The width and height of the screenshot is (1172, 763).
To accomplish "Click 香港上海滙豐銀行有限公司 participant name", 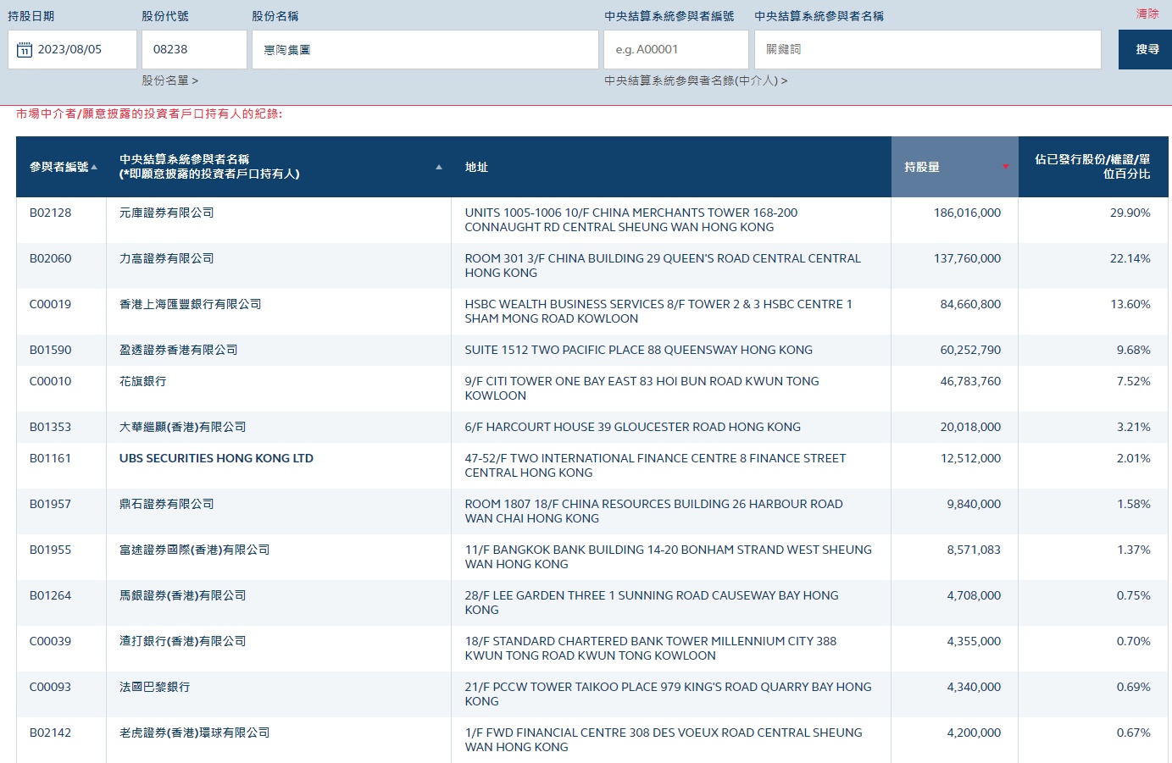I will [190, 304].
